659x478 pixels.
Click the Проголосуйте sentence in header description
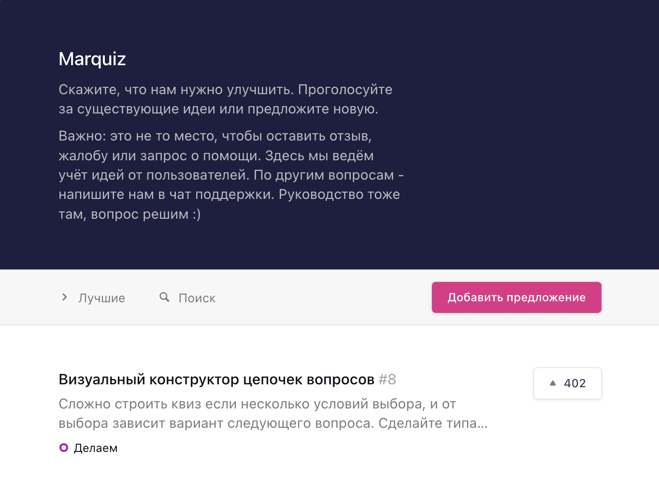(x=345, y=90)
